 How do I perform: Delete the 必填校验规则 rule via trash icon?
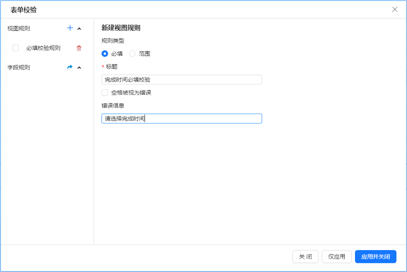79,48
